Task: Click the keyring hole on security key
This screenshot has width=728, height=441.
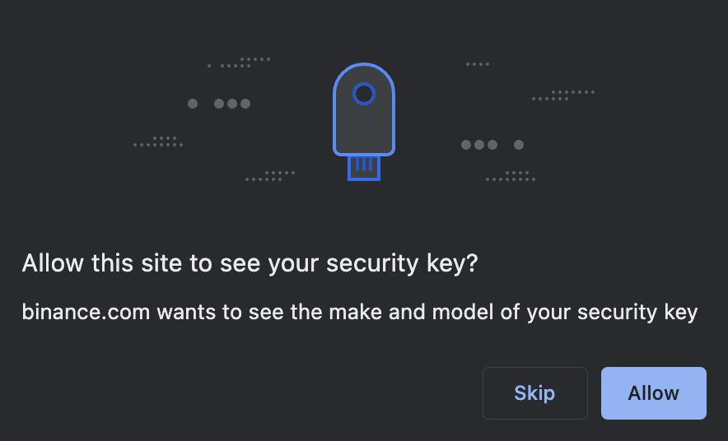Action: pos(364,94)
